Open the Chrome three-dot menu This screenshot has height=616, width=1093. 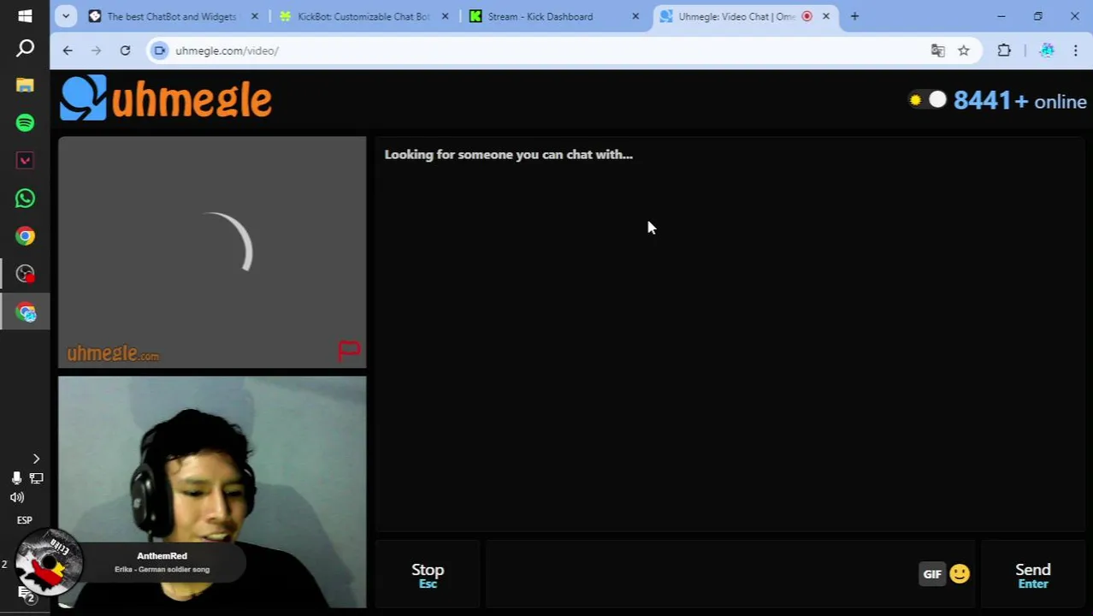click(1076, 50)
